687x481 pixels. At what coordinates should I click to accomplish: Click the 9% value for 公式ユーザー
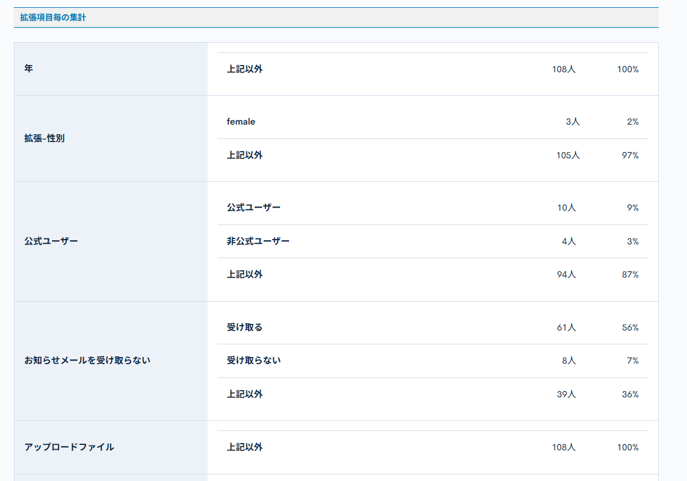click(x=633, y=207)
